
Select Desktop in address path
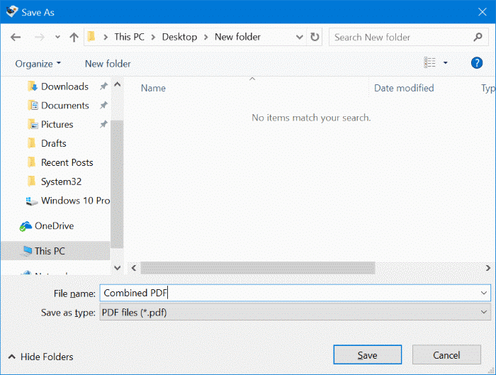click(x=179, y=37)
